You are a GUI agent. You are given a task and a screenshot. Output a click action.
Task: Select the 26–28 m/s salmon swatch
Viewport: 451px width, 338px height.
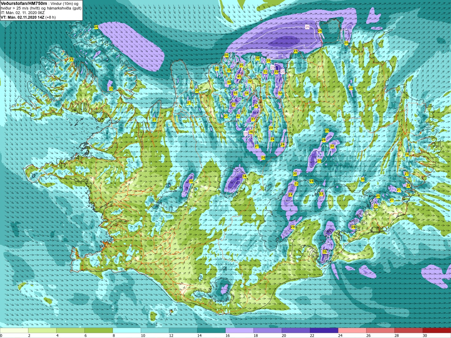[381, 331]
